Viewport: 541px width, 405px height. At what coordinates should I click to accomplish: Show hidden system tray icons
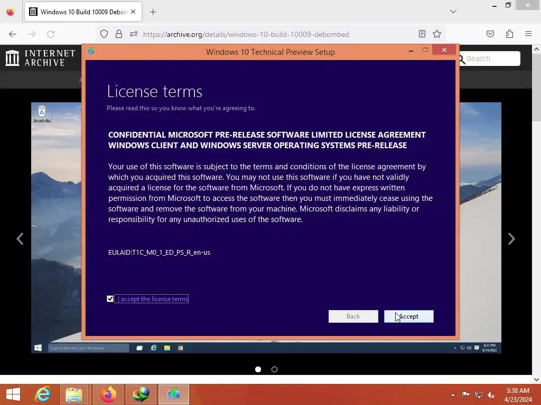pyautogui.click(x=453, y=395)
